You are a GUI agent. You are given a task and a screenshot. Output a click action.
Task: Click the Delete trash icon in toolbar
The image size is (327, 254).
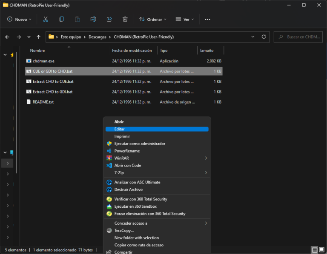(x=125, y=19)
